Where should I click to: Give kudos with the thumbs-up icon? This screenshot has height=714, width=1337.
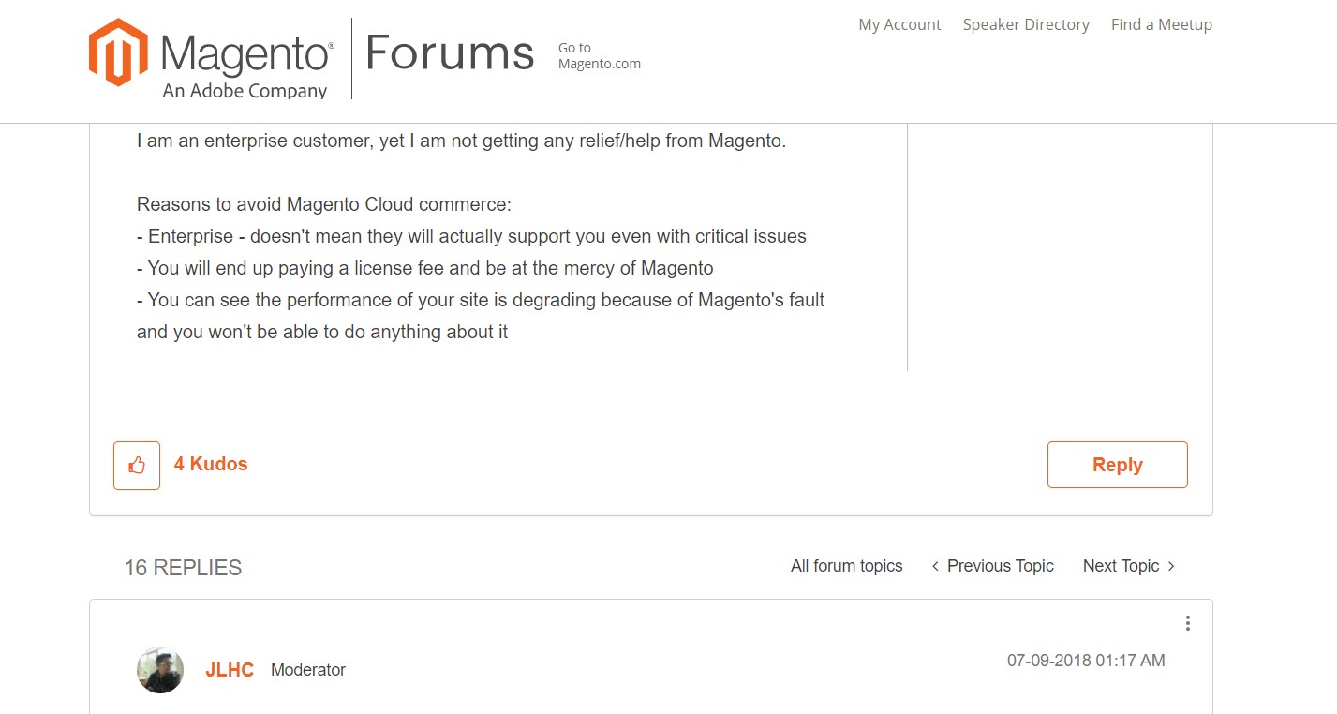click(137, 465)
